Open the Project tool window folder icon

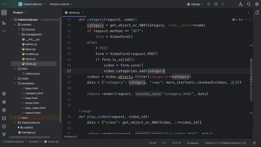[x=4, y=13]
